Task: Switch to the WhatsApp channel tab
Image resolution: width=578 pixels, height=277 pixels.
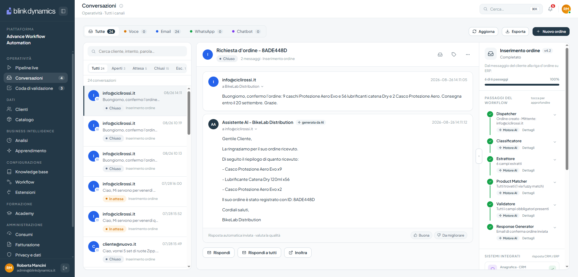Action: click(x=206, y=31)
